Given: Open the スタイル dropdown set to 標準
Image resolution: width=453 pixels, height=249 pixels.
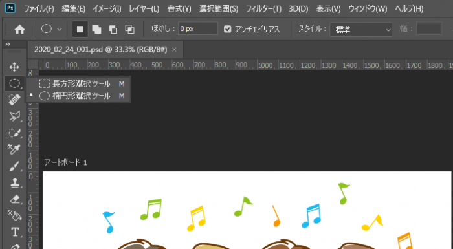Looking at the screenshot, I should pyautogui.click(x=361, y=29).
